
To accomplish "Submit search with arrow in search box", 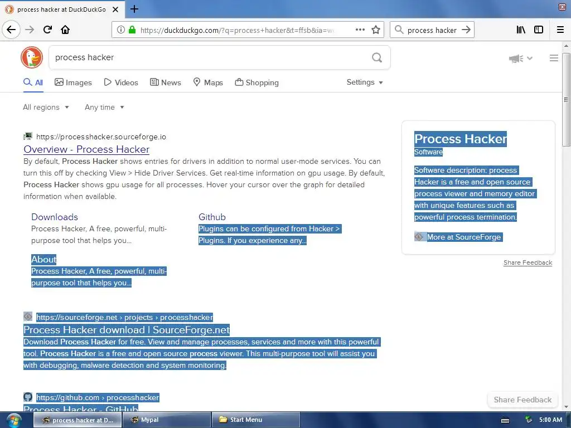I will pos(466,30).
